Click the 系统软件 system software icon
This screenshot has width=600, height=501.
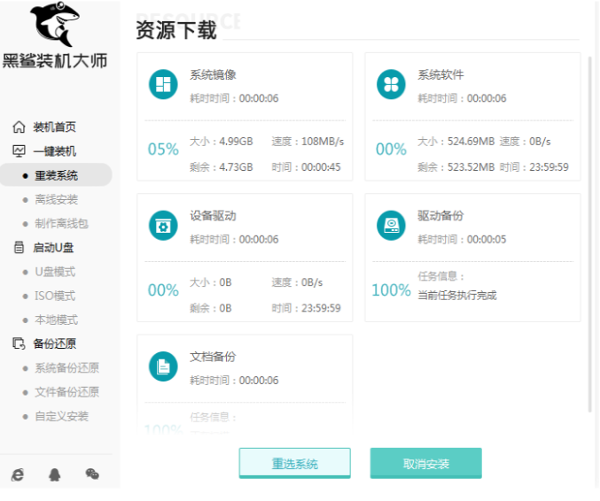click(x=391, y=85)
